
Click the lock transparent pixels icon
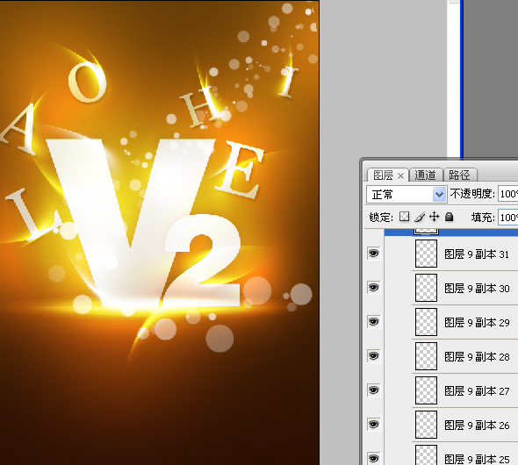click(405, 217)
